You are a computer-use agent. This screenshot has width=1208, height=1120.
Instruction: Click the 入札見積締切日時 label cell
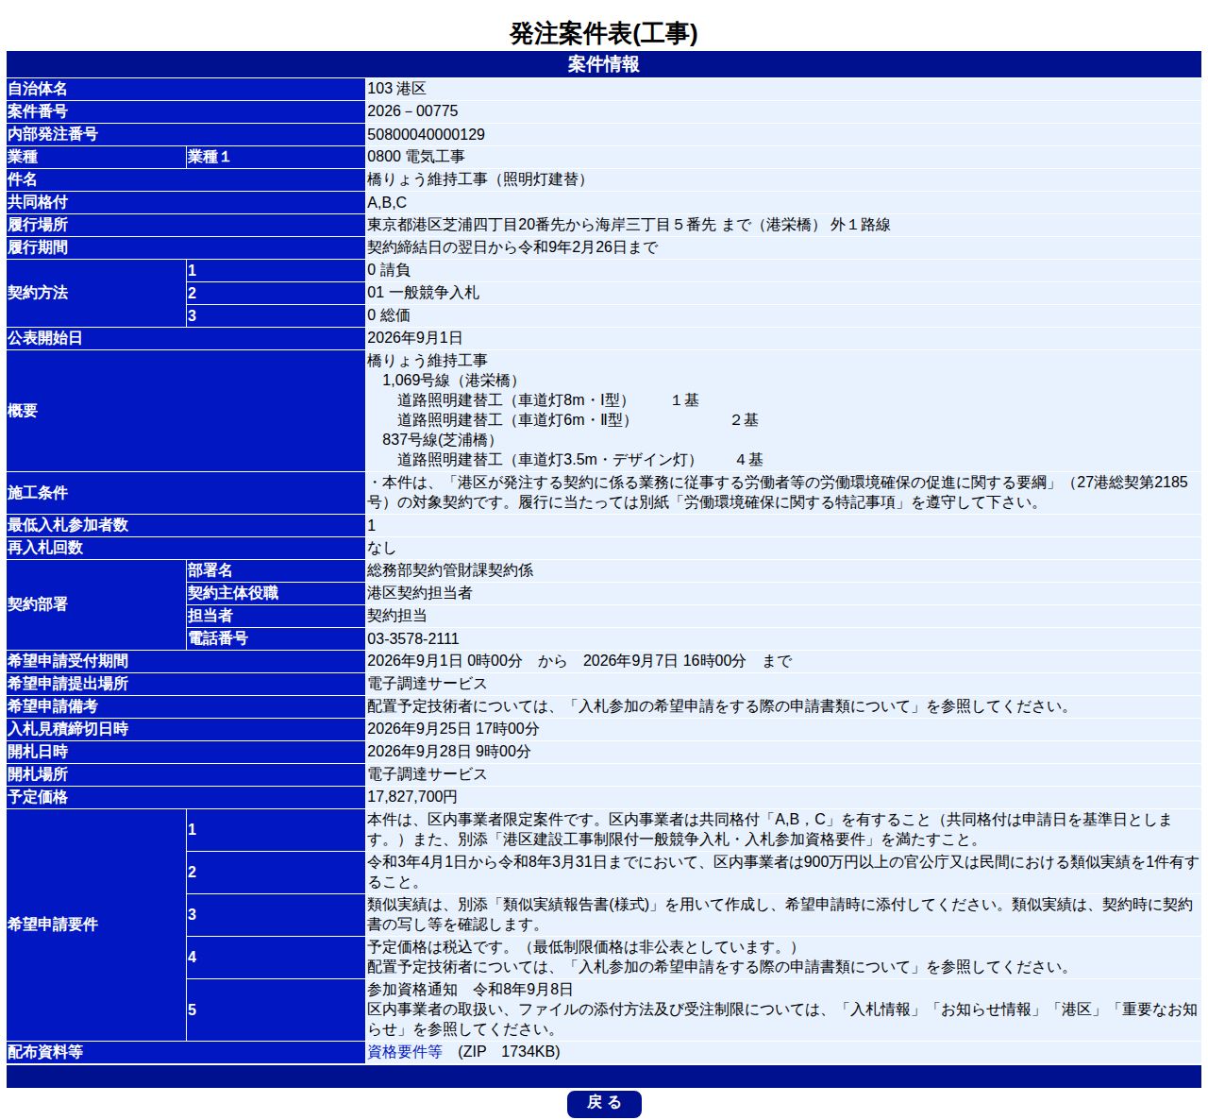click(185, 729)
